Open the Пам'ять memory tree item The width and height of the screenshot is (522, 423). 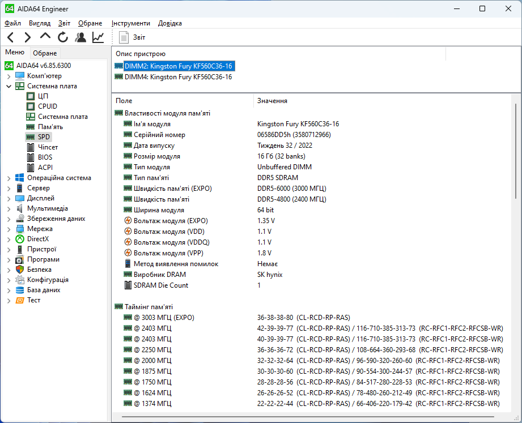[x=50, y=127]
